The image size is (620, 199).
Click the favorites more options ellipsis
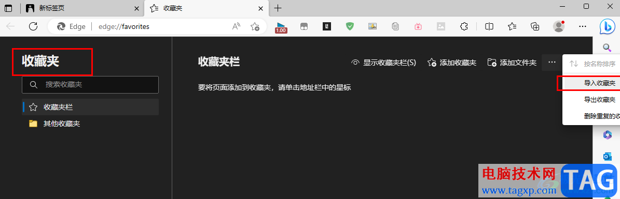552,62
